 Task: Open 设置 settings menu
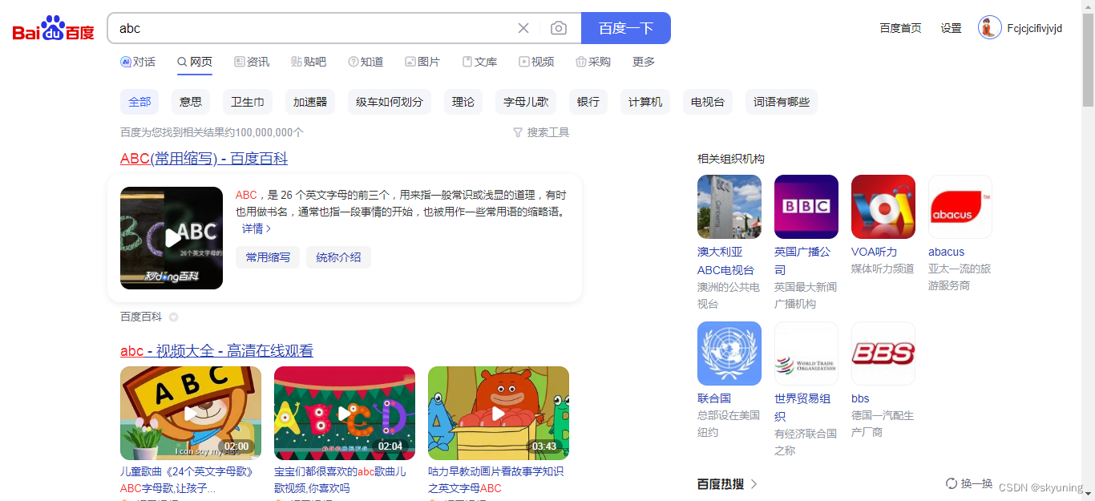(x=951, y=28)
